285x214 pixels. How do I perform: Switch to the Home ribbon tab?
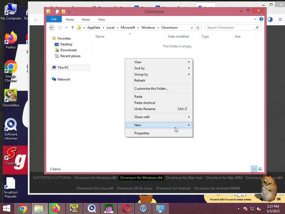[x=70, y=20]
